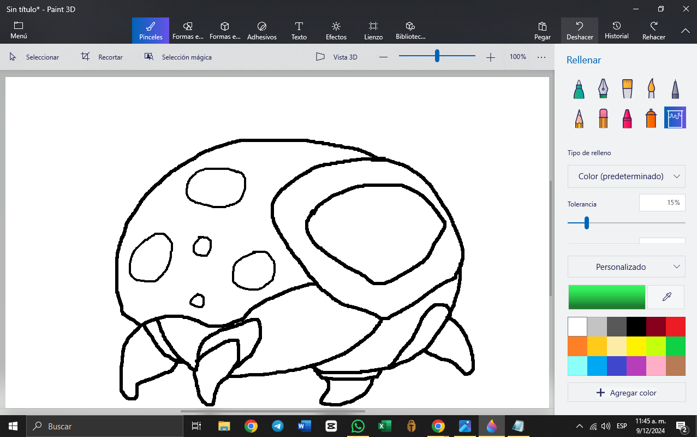Pick the brown color swatch

676,366
